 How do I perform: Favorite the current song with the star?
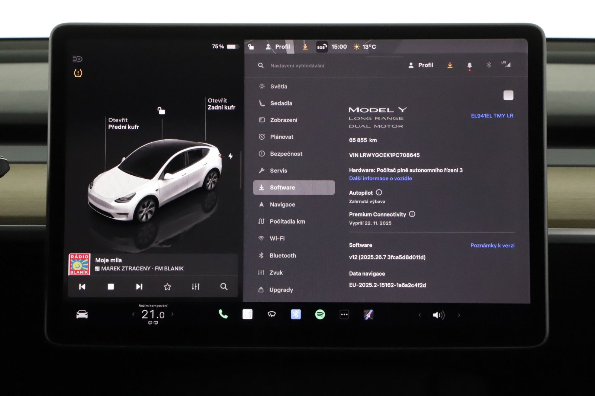point(167,286)
